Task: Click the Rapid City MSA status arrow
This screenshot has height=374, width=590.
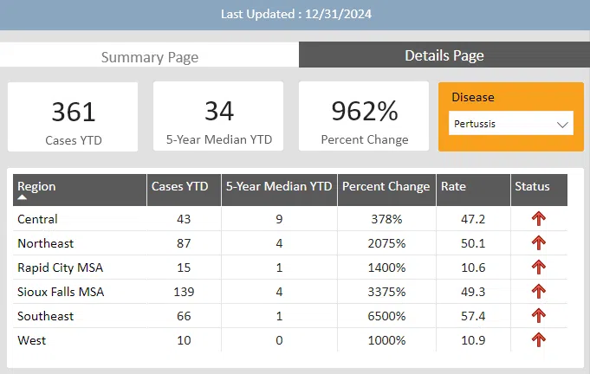Action: (539, 268)
